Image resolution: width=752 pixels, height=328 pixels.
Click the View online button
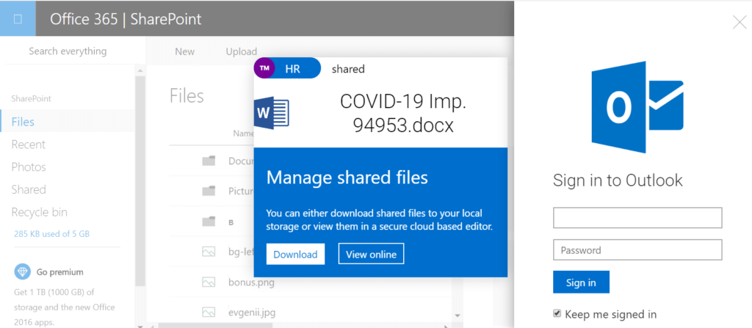371,254
